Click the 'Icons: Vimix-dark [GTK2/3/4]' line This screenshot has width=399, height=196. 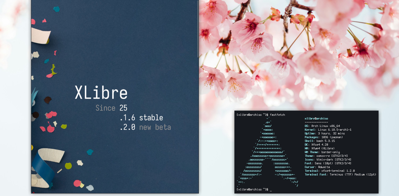(x=328, y=160)
